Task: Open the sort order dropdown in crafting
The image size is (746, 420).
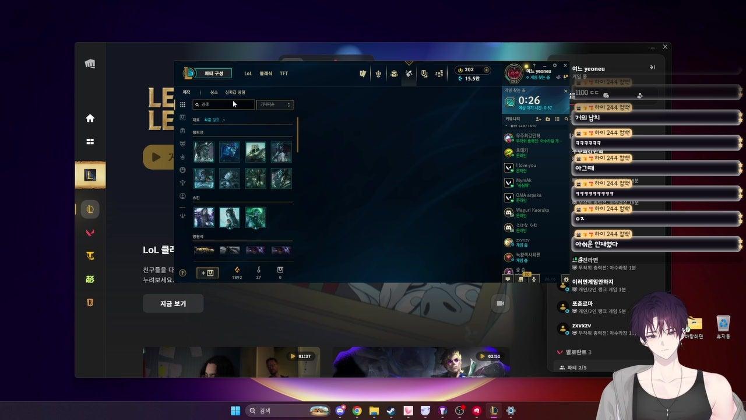Action: (275, 105)
